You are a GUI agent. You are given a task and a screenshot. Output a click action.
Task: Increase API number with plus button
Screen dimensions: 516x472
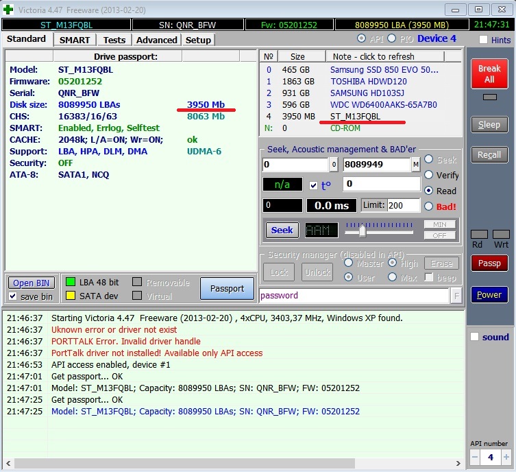point(506,457)
